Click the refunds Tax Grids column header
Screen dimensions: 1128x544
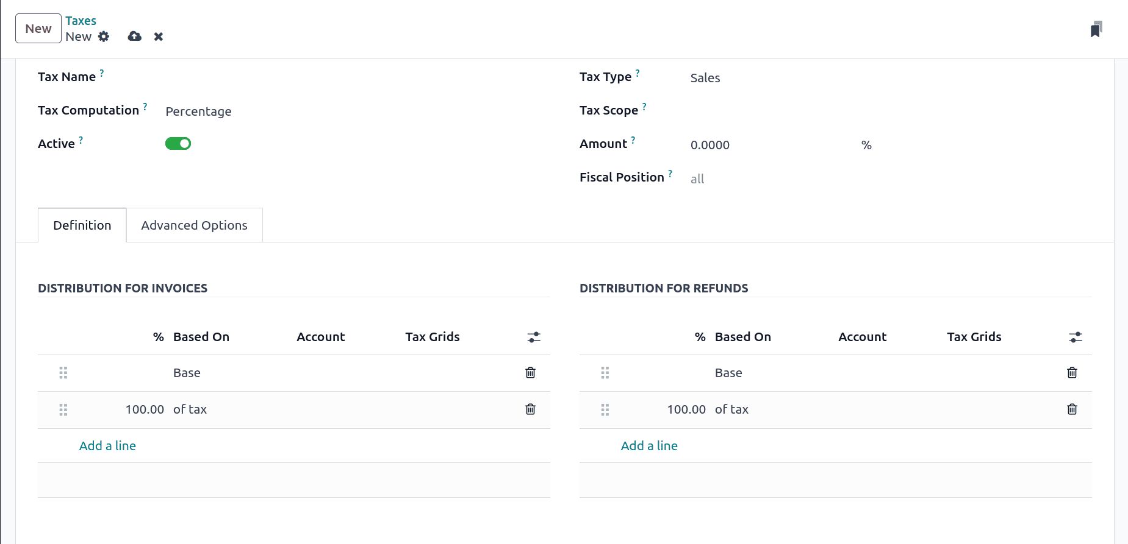(x=974, y=337)
